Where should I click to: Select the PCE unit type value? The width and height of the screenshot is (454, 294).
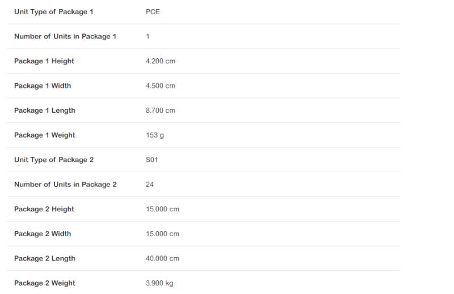tap(153, 12)
